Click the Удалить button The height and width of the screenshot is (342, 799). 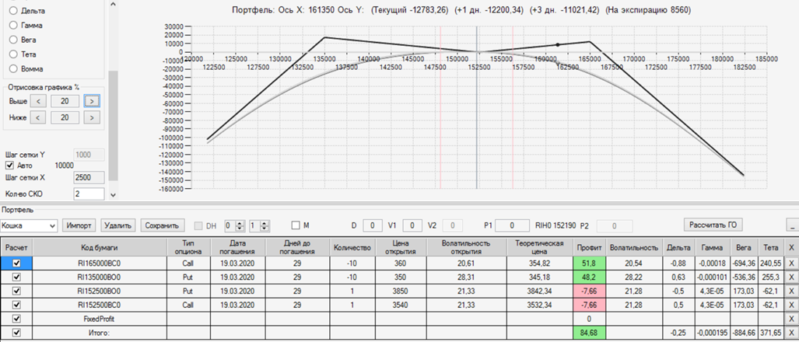pos(119,225)
